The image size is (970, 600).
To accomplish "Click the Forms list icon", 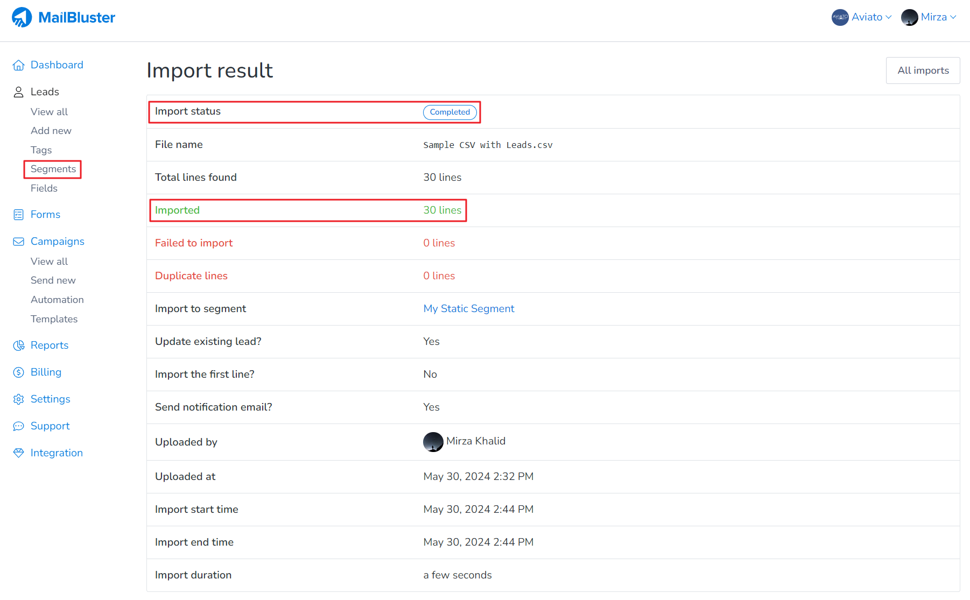I will click(19, 215).
